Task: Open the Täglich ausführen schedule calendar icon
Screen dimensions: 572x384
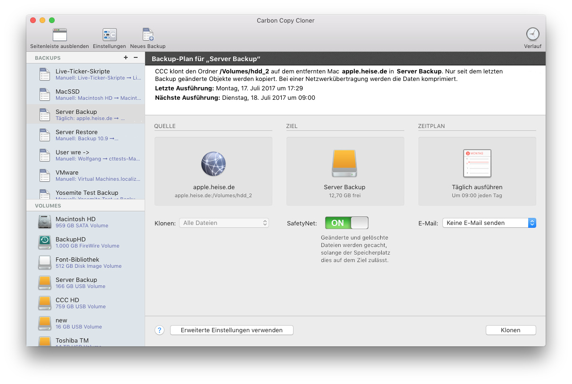Action: tap(477, 163)
